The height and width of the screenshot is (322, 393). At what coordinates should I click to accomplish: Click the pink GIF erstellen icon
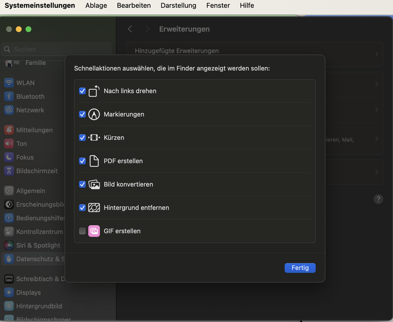[x=94, y=231]
